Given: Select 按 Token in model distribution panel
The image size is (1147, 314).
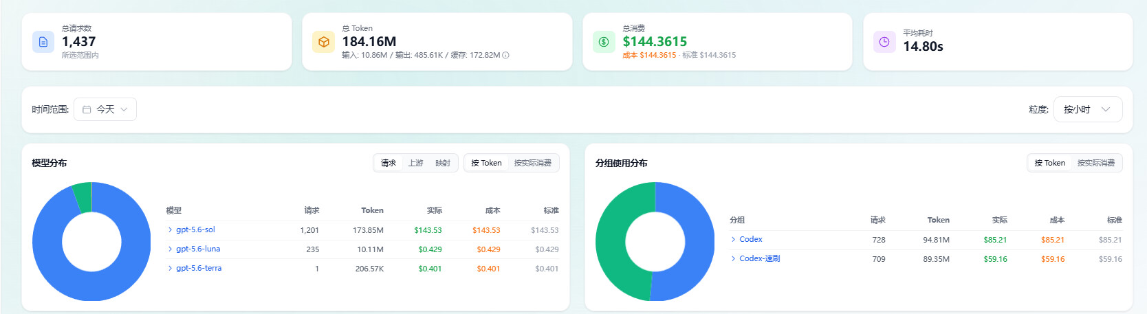Looking at the screenshot, I should coord(486,163).
